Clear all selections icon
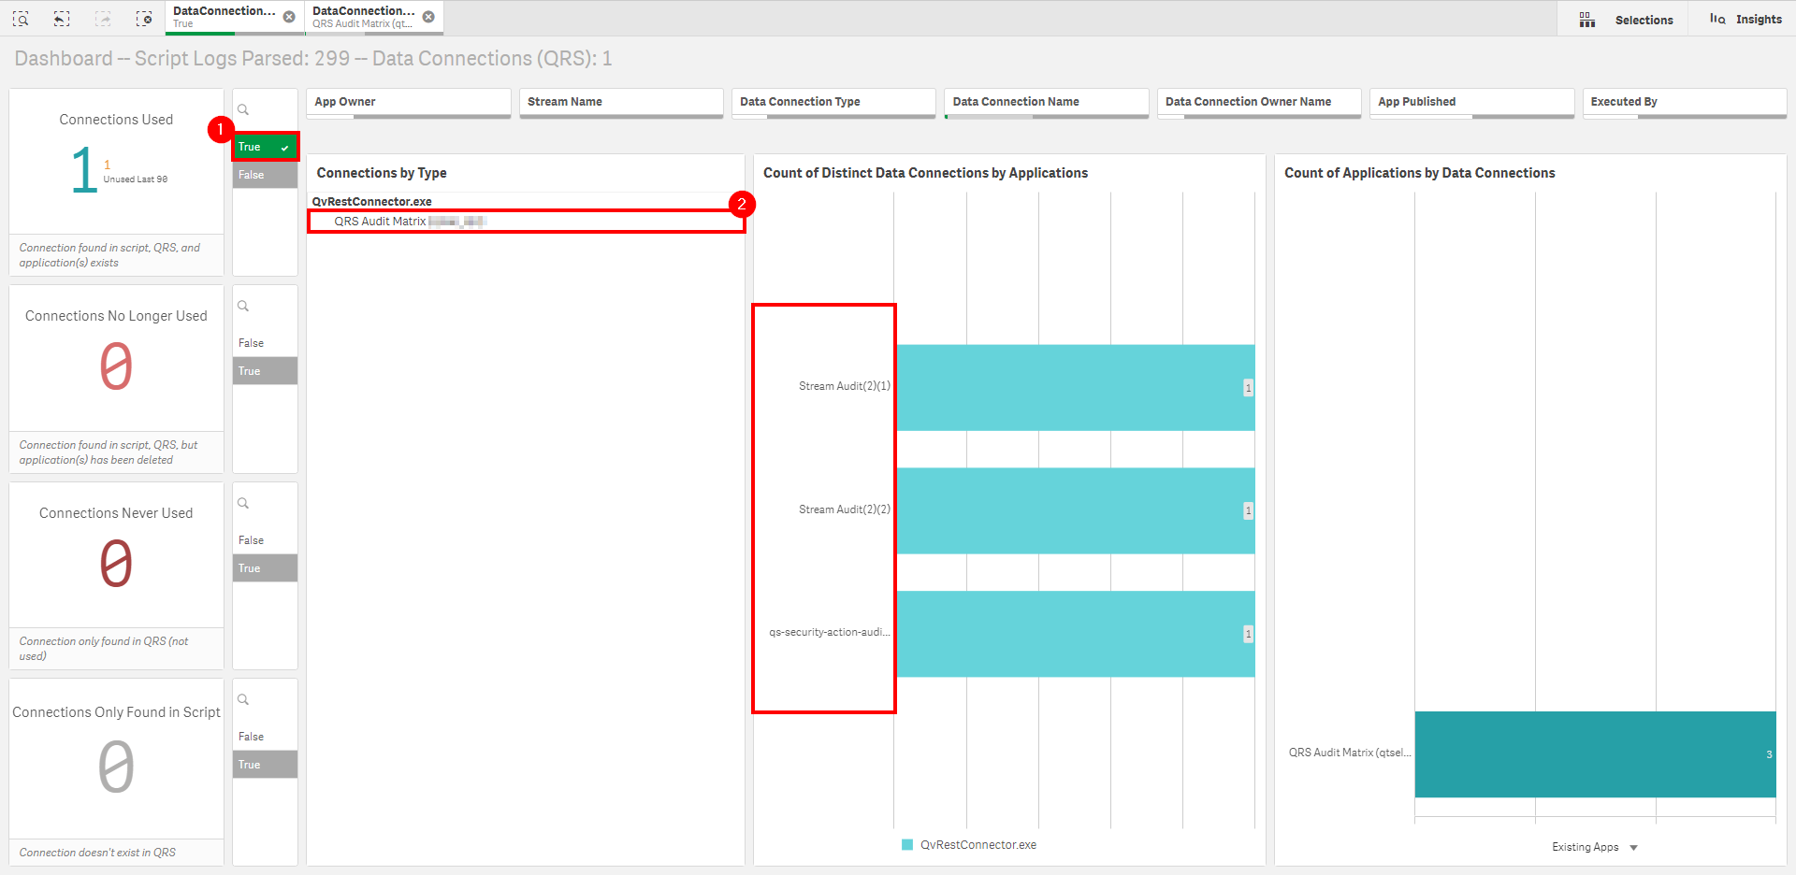This screenshot has height=875, width=1796. point(144,19)
